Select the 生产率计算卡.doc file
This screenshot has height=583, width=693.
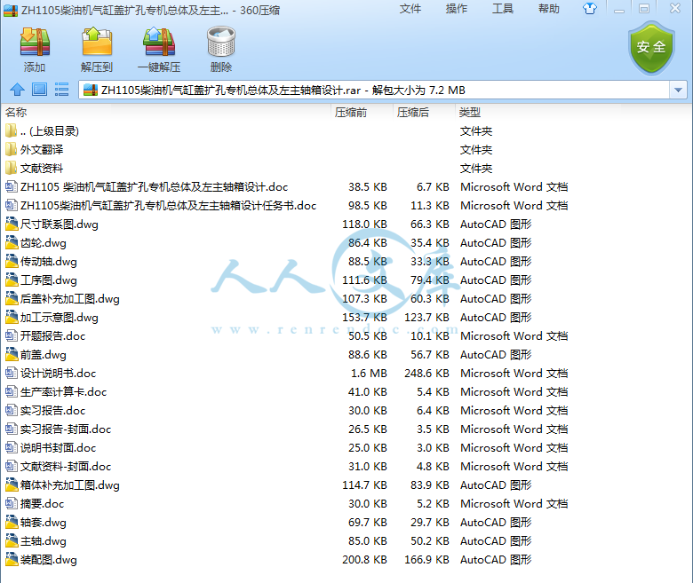(x=346, y=392)
